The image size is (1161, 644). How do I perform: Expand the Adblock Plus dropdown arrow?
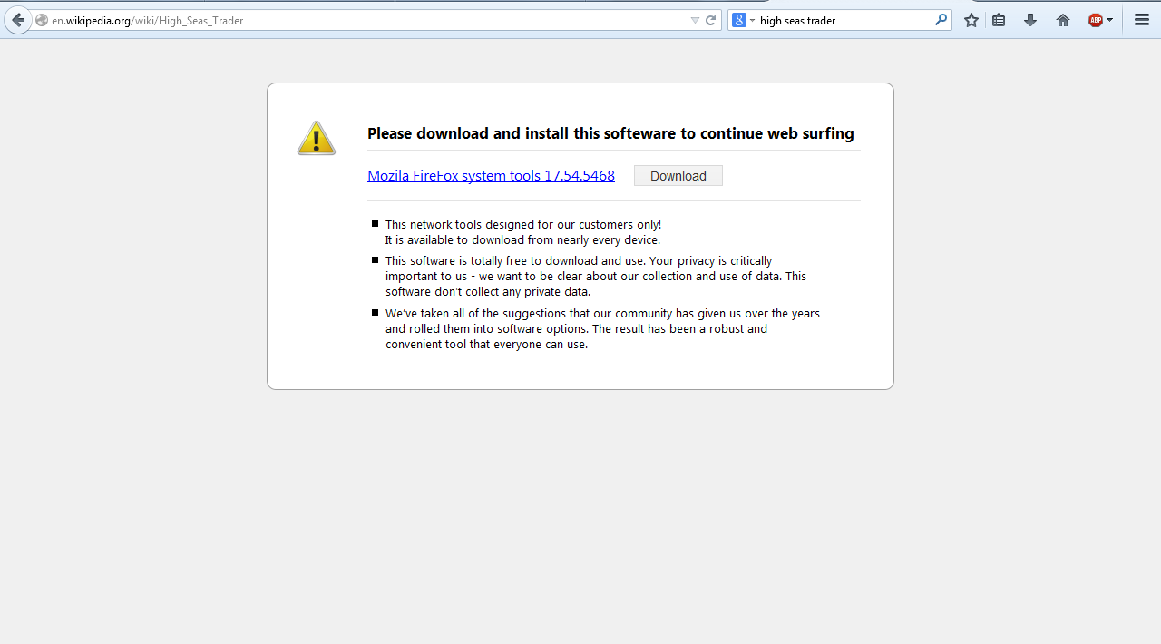pyautogui.click(x=1110, y=20)
